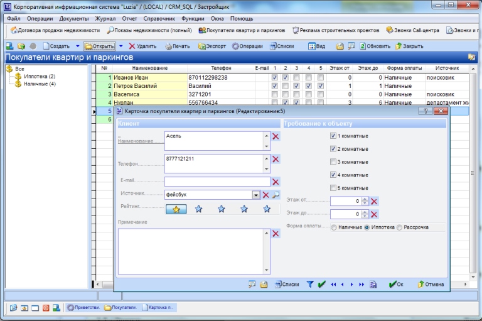Click the Обновить refresh button

pos(375,46)
